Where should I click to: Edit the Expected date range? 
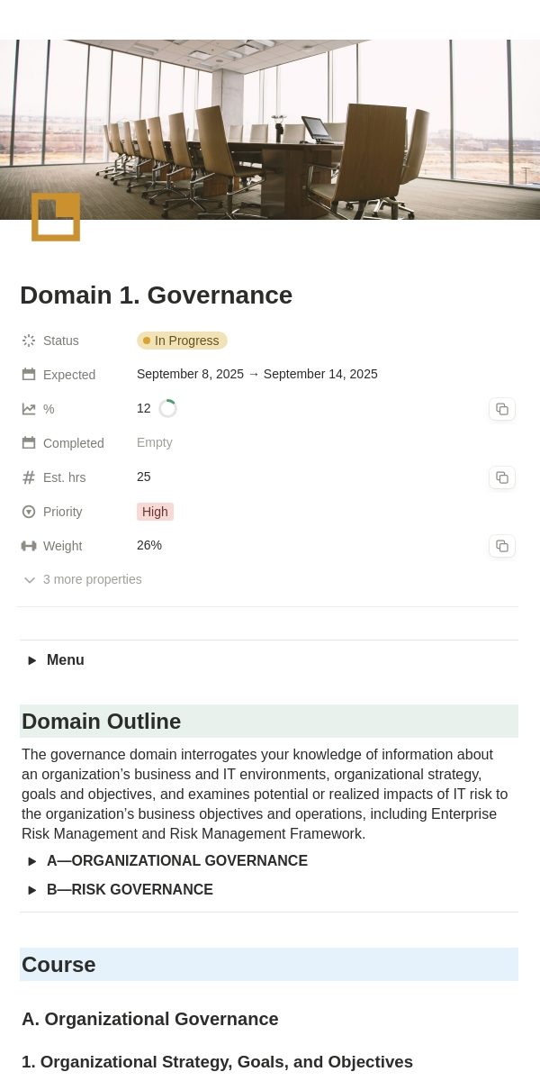click(257, 374)
